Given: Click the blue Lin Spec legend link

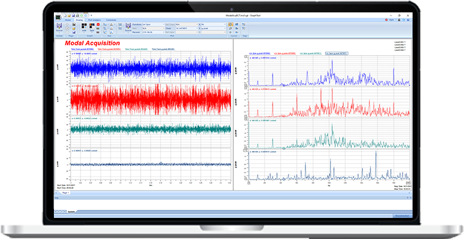Looking at the screenshot, I should 260,53.
